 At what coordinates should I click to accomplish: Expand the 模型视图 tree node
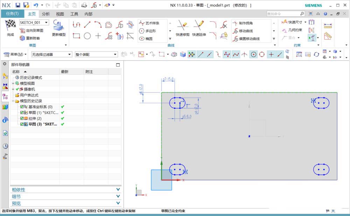[13, 83]
